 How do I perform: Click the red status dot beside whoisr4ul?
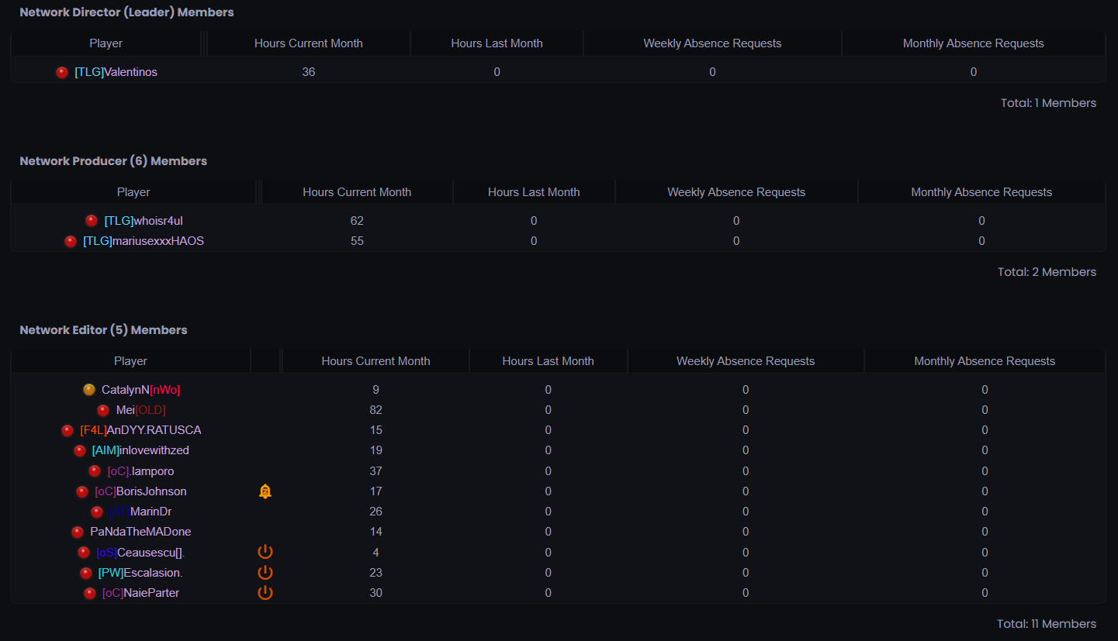pyautogui.click(x=92, y=221)
